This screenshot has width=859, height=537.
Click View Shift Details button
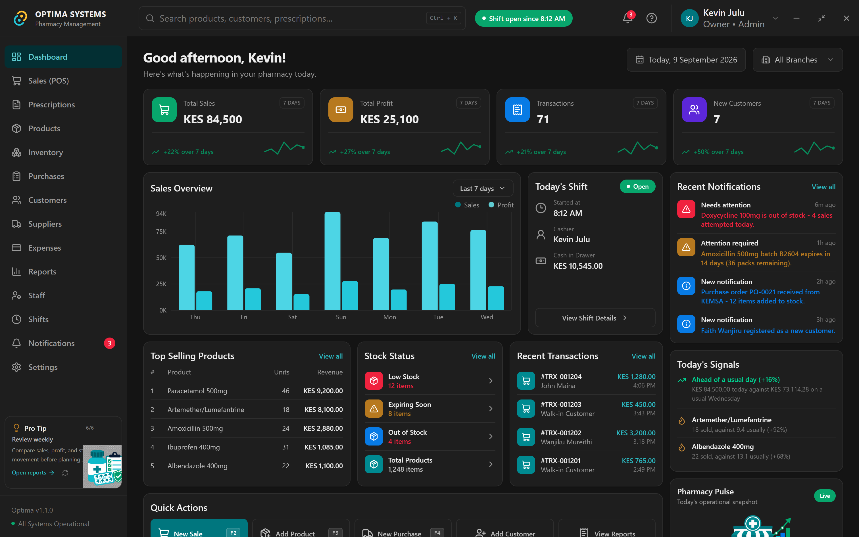pyautogui.click(x=595, y=318)
